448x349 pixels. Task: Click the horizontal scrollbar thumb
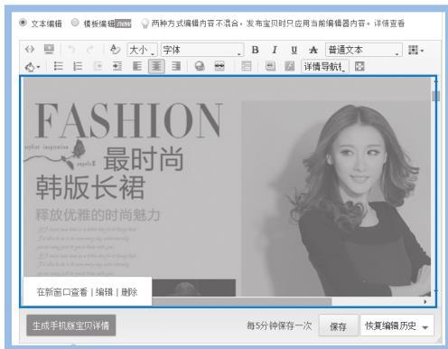(242, 301)
